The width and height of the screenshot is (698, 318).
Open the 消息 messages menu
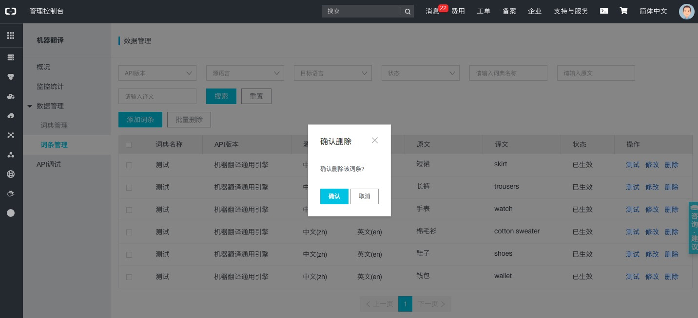pos(432,11)
